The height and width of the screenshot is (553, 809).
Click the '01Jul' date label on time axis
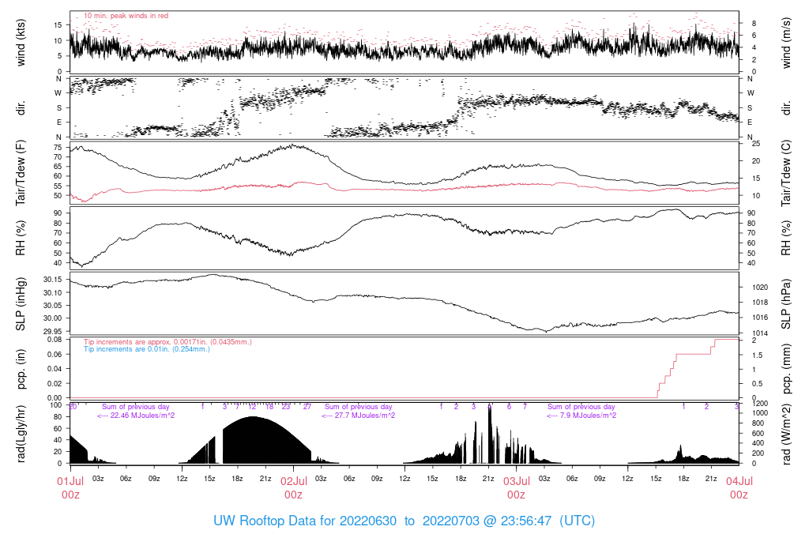[70, 481]
